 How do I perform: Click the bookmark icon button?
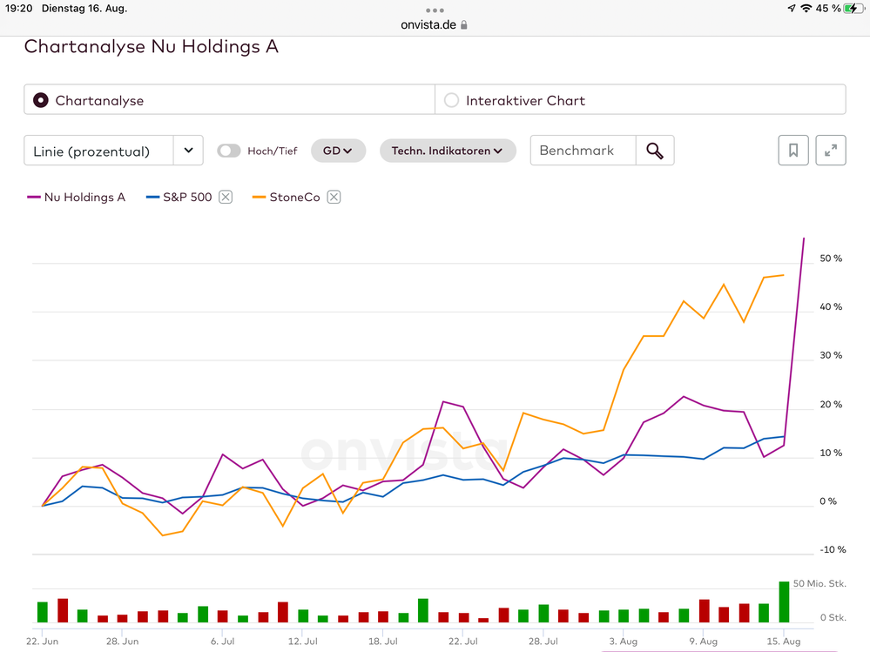coord(793,151)
